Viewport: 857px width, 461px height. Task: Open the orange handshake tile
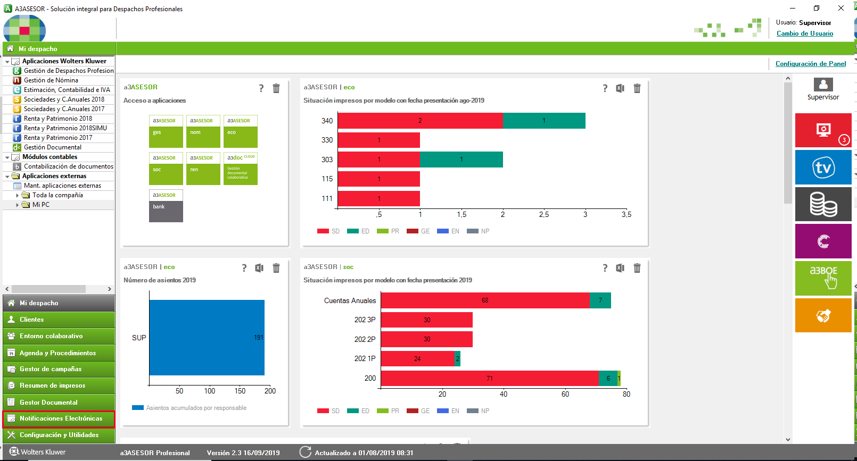coord(823,315)
